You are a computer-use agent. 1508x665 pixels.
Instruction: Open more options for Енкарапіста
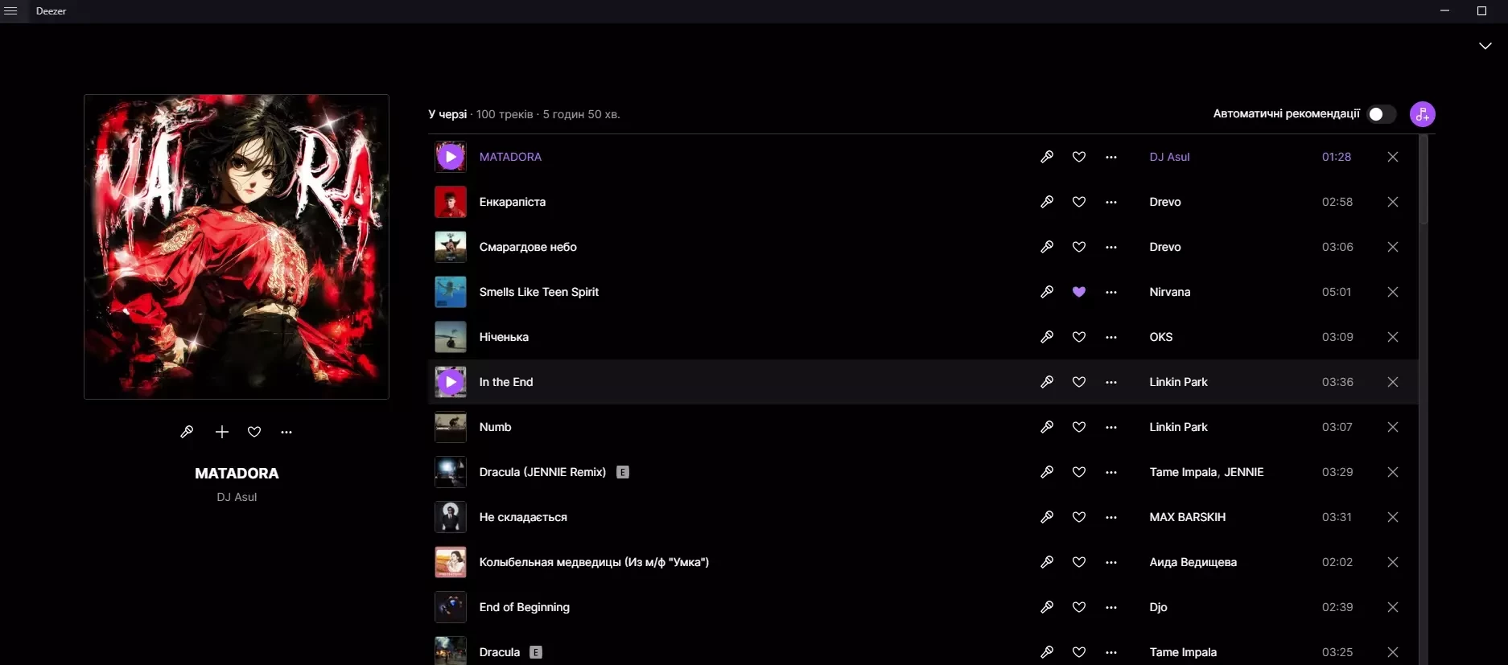tap(1111, 202)
